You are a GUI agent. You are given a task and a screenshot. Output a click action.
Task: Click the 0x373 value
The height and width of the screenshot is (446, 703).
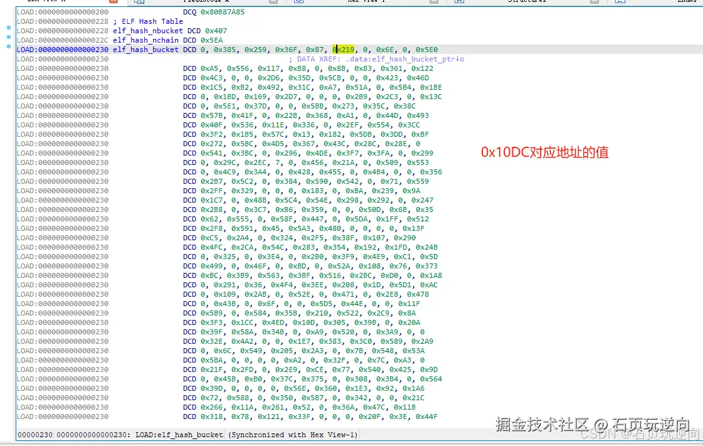427,266
